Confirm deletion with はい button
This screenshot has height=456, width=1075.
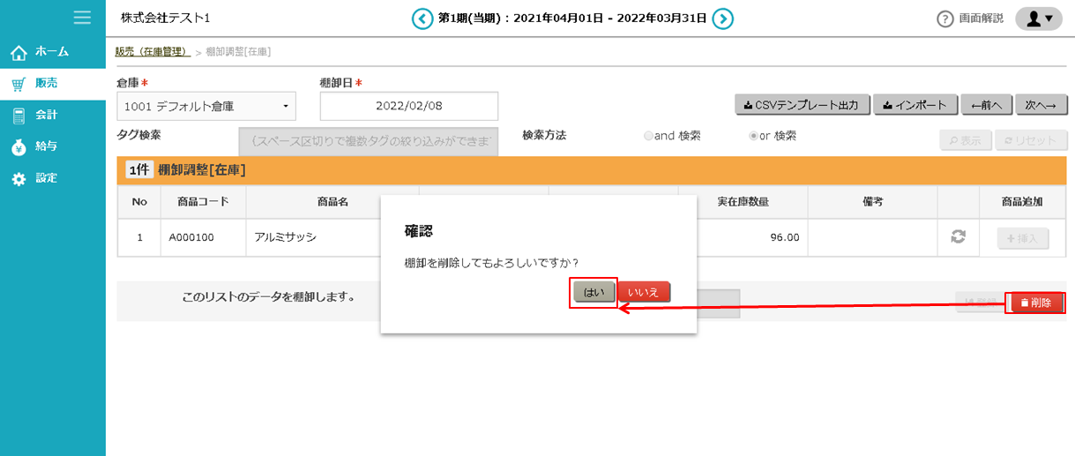(x=593, y=292)
